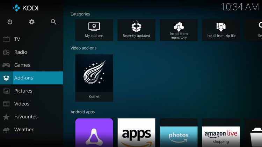Screen dimensions: 262x147
Task: Launch Amazon Live shopping tile
Action: (x=221, y=133)
